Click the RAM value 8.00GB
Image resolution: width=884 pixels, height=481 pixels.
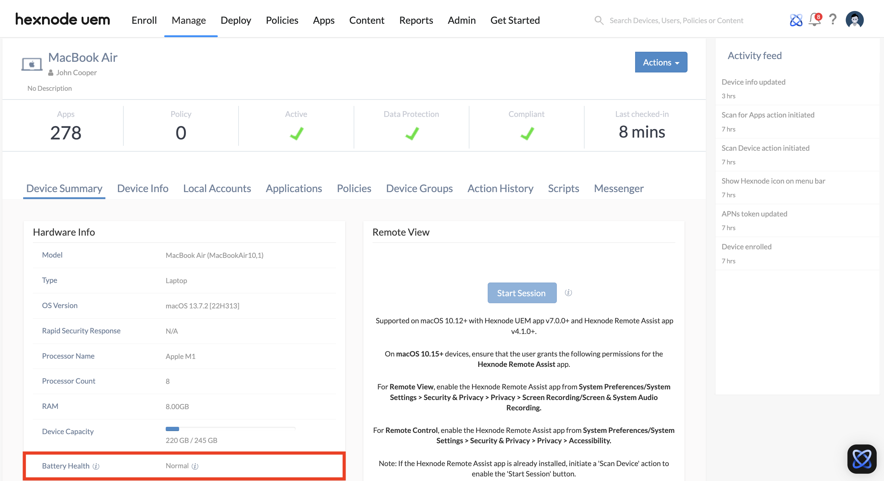click(177, 407)
